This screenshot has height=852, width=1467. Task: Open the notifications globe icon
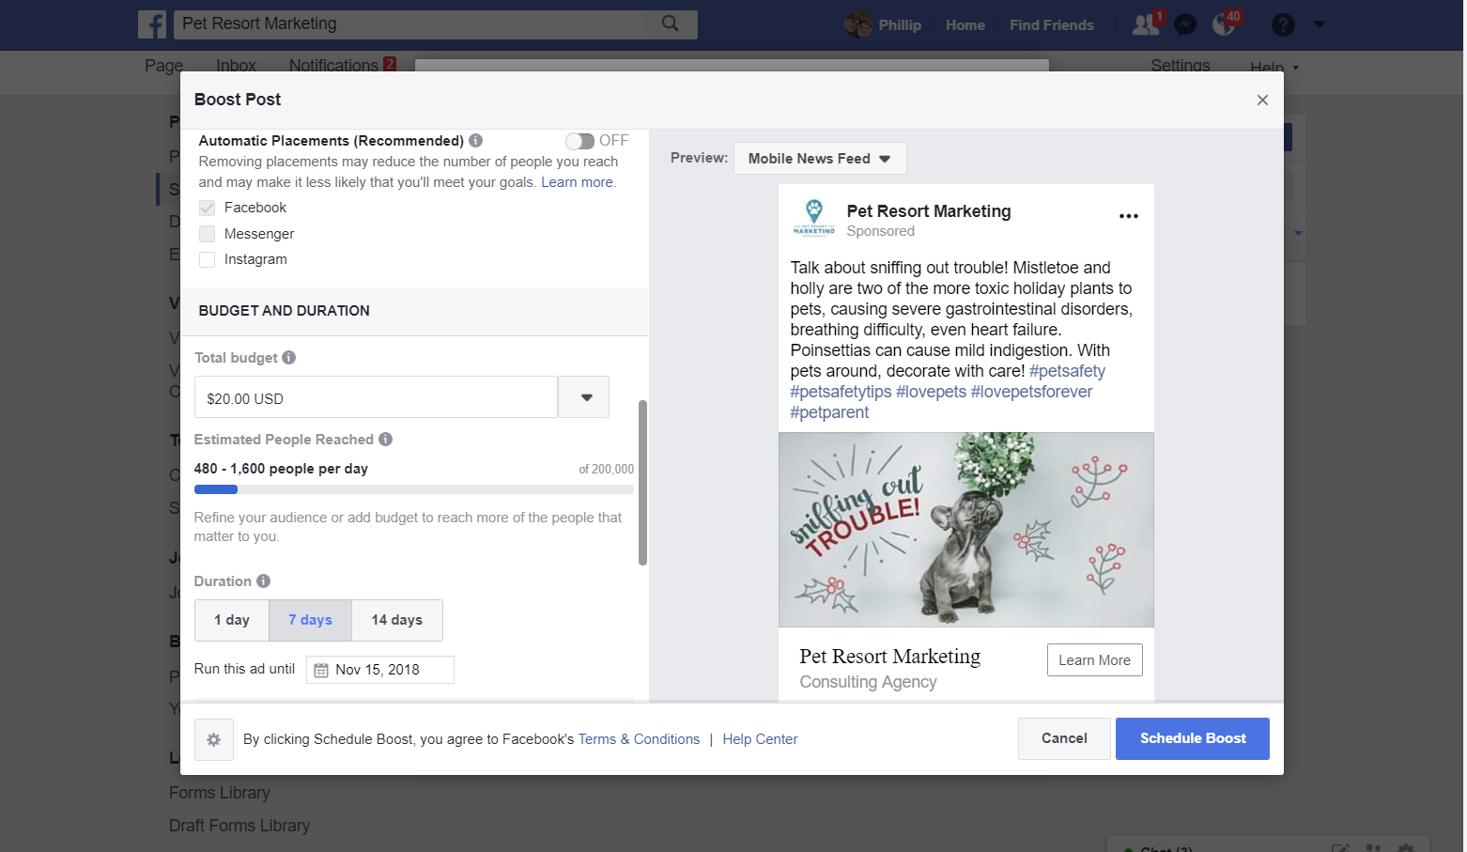tap(1225, 24)
